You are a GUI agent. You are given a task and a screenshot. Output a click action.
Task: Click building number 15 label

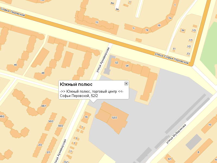[97, 22]
